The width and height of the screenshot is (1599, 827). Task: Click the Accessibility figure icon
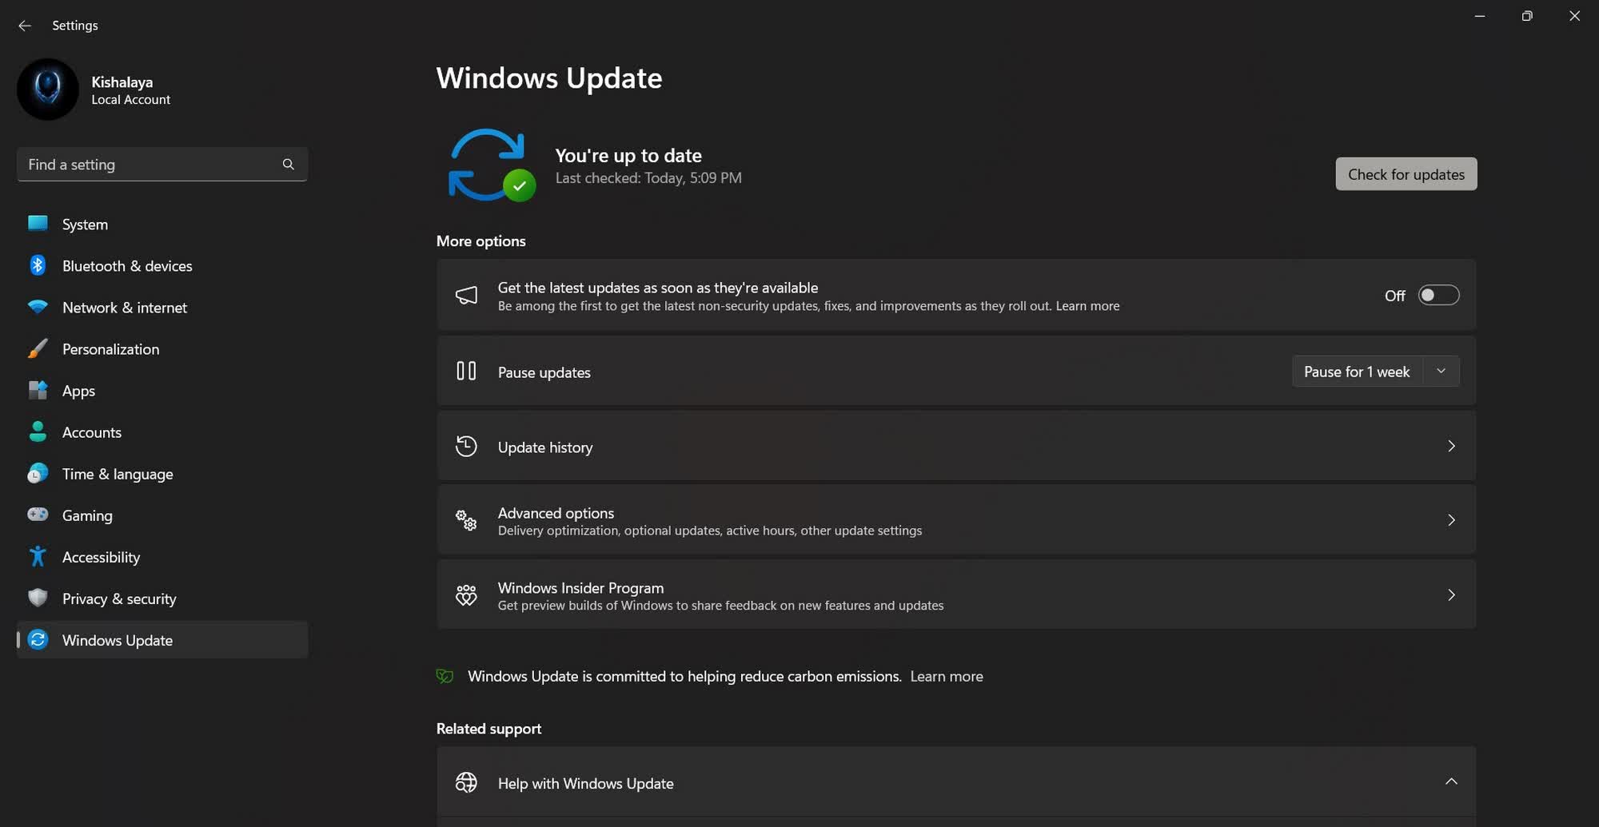tap(38, 556)
